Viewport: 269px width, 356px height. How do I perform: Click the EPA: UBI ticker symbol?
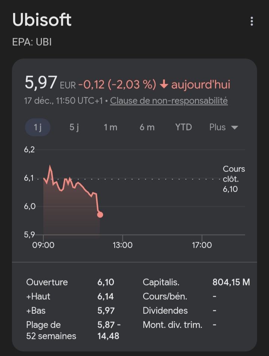pyautogui.click(x=32, y=42)
